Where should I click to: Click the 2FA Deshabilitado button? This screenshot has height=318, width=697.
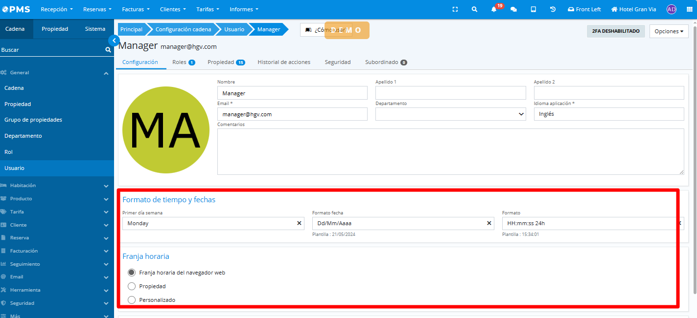click(615, 31)
